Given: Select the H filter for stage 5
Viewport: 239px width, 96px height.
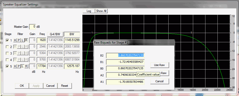Looking at the screenshot, I should [15, 66].
